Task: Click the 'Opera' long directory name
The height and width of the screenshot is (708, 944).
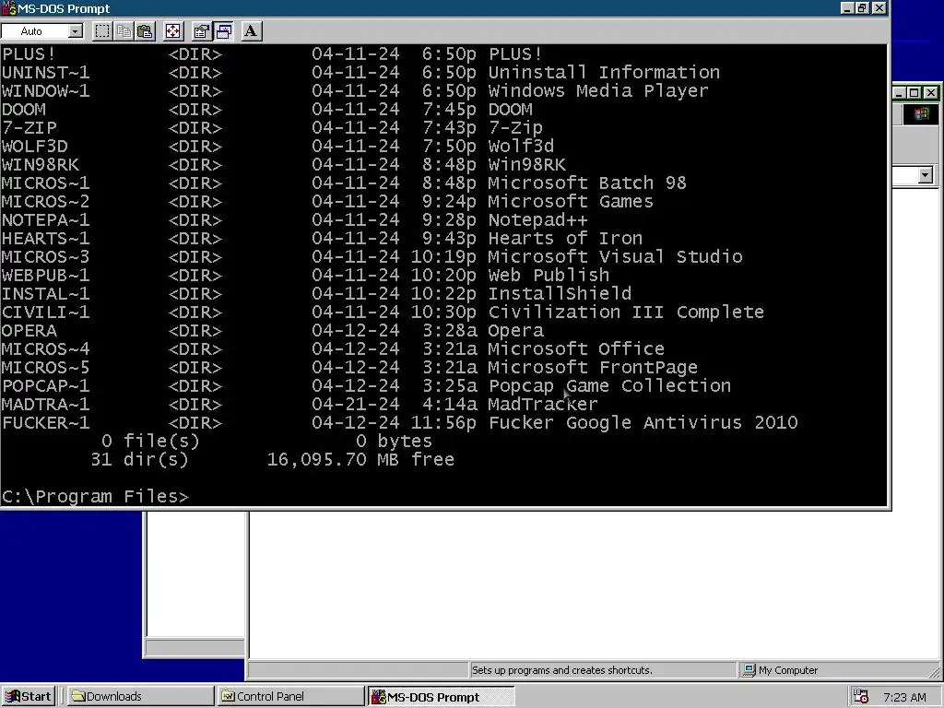Action: [x=516, y=331]
